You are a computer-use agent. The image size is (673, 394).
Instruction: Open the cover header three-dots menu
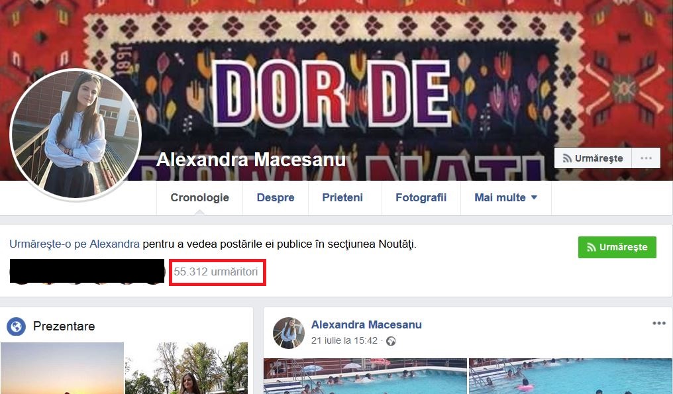(646, 158)
